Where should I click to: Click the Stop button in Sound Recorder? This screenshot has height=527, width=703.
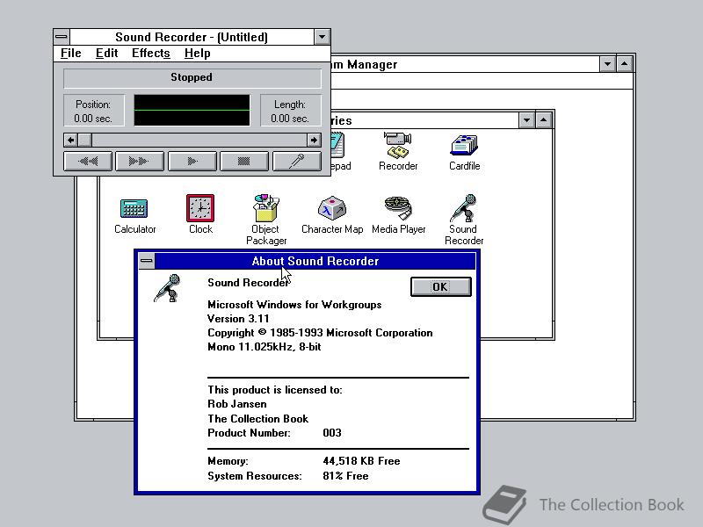pos(244,162)
